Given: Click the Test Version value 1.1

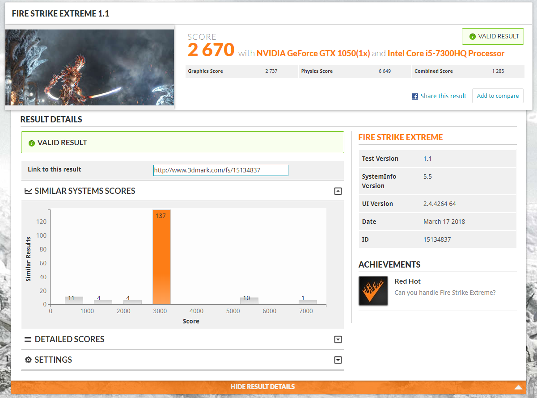Looking at the screenshot, I should [427, 159].
